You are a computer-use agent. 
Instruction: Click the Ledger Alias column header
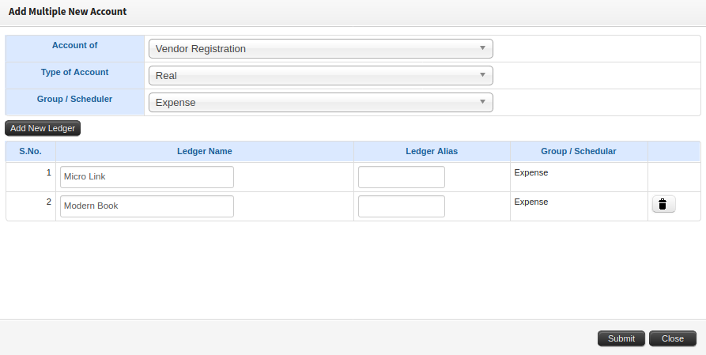click(x=432, y=151)
